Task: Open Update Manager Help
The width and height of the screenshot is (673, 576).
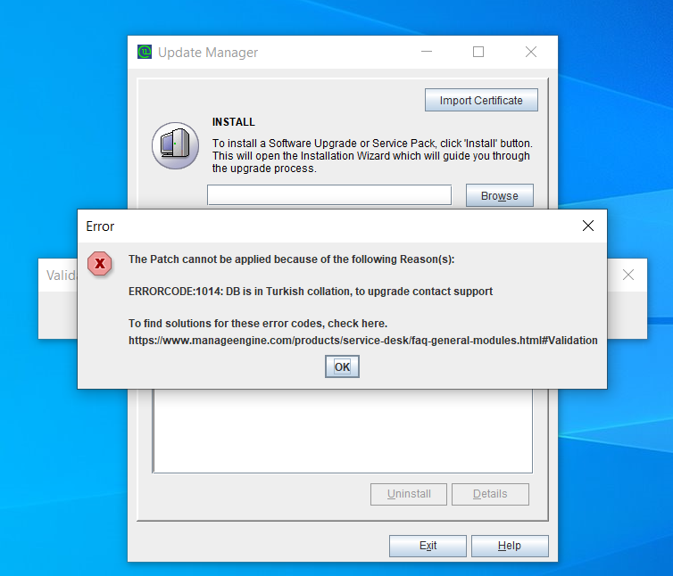Action: (510, 546)
